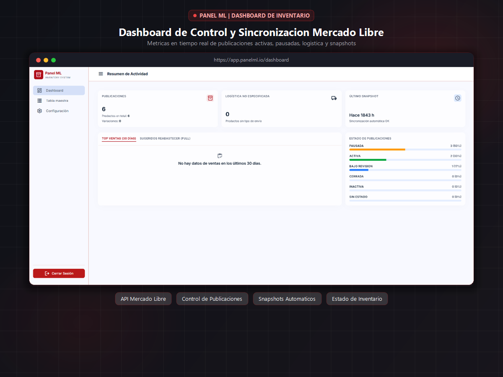Click the Sin Estado status label
This screenshot has height=377, width=503.
pyautogui.click(x=358, y=197)
